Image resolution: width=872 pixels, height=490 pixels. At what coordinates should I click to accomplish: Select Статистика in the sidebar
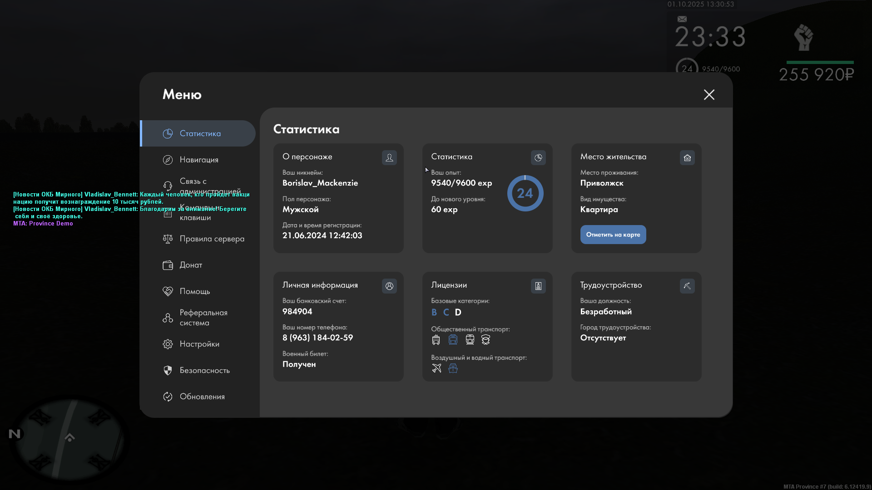(200, 133)
